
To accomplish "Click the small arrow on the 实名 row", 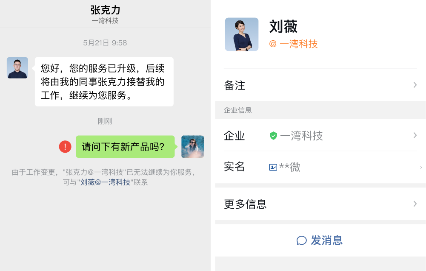I will click(x=421, y=168).
